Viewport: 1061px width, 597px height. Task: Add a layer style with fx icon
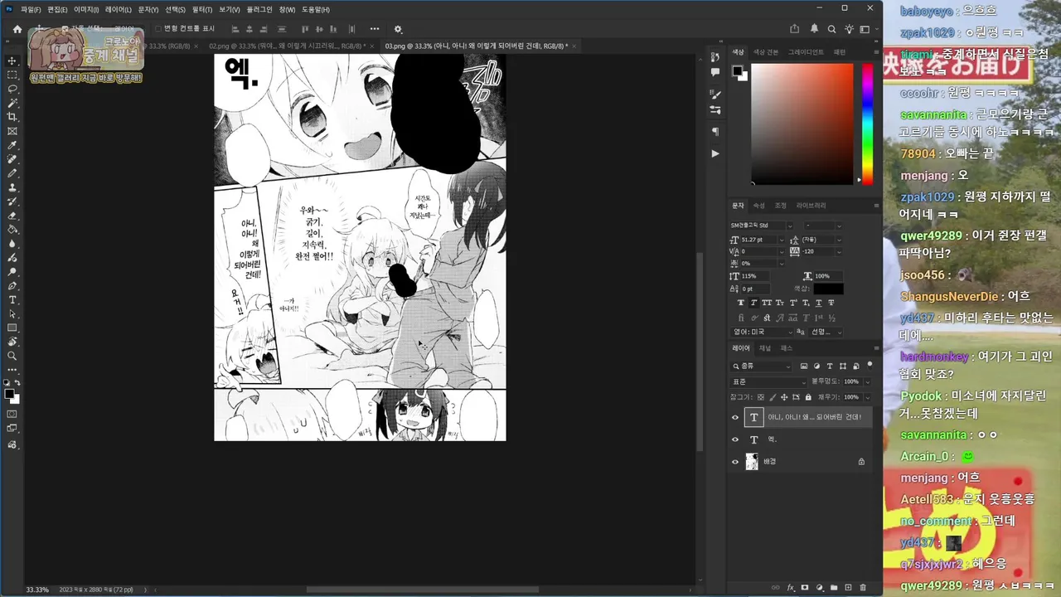click(x=791, y=588)
